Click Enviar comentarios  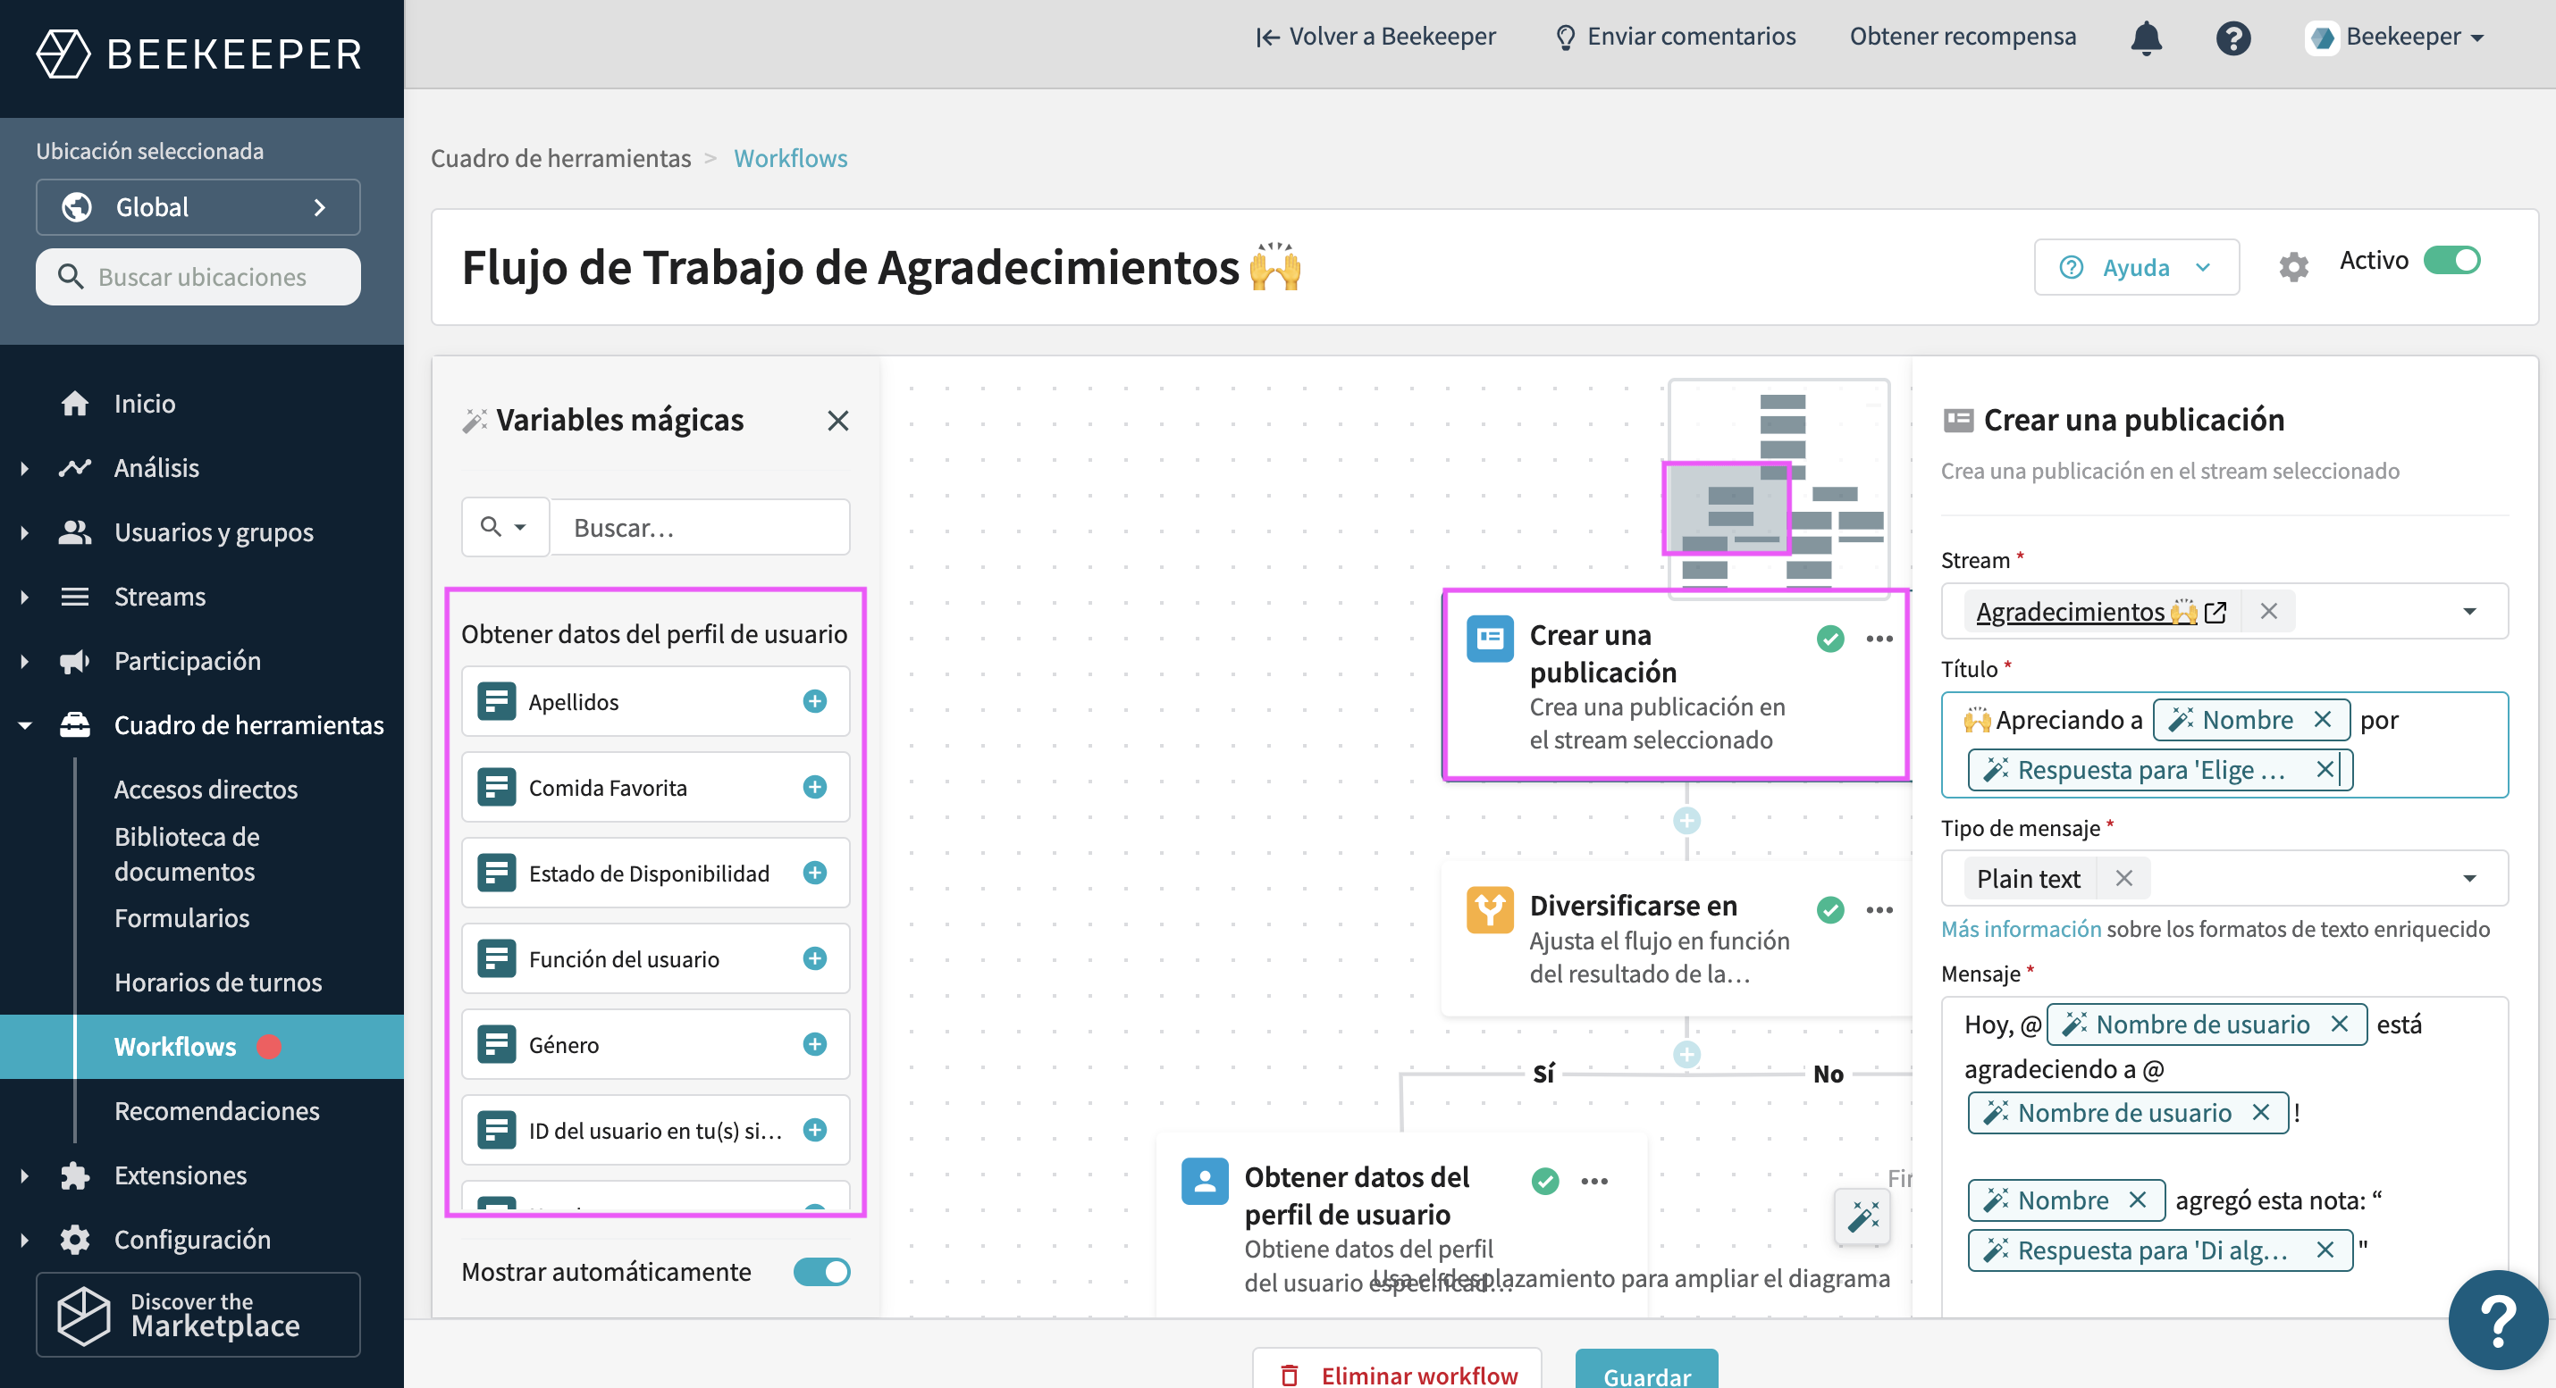(x=1676, y=37)
